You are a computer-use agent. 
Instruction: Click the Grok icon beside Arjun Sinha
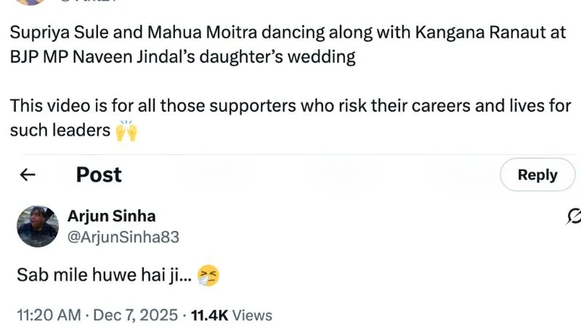(x=574, y=215)
